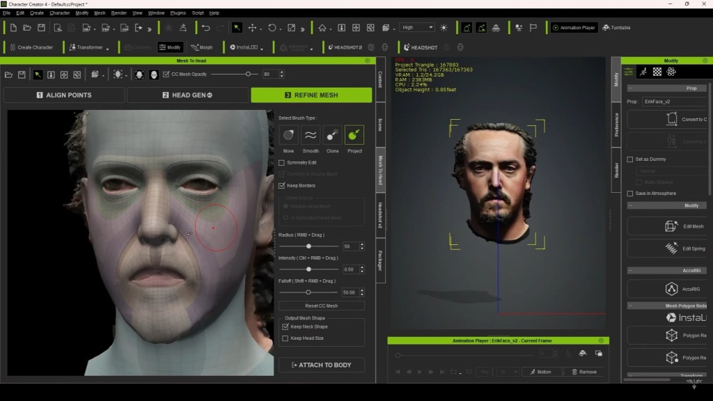Expand the Transformer dropdown arrow
The image size is (713, 401).
[x=107, y=49]
